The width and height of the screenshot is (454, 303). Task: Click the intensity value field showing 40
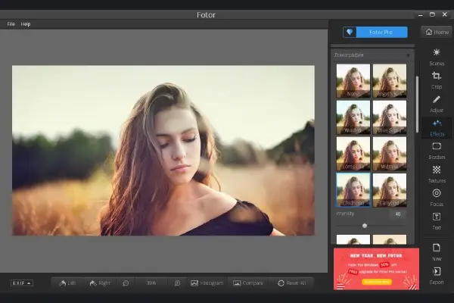[x=398, y=214]
